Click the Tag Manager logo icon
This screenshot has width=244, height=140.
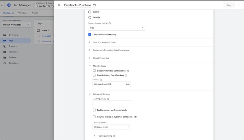9,5
